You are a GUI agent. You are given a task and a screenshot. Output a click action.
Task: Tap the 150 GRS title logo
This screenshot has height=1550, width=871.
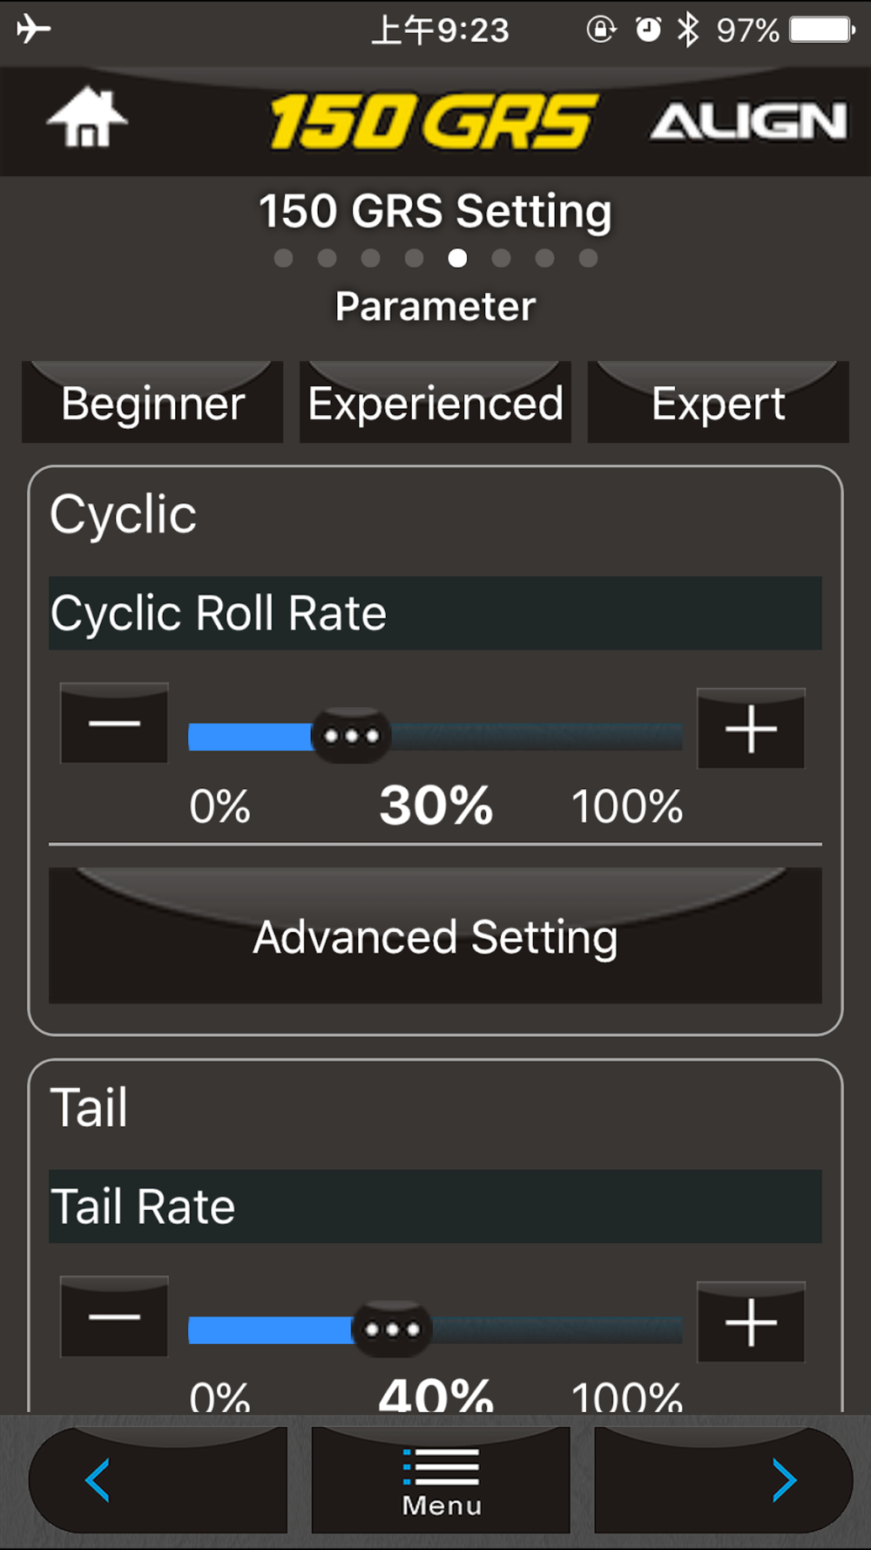(x=433, y=121)
